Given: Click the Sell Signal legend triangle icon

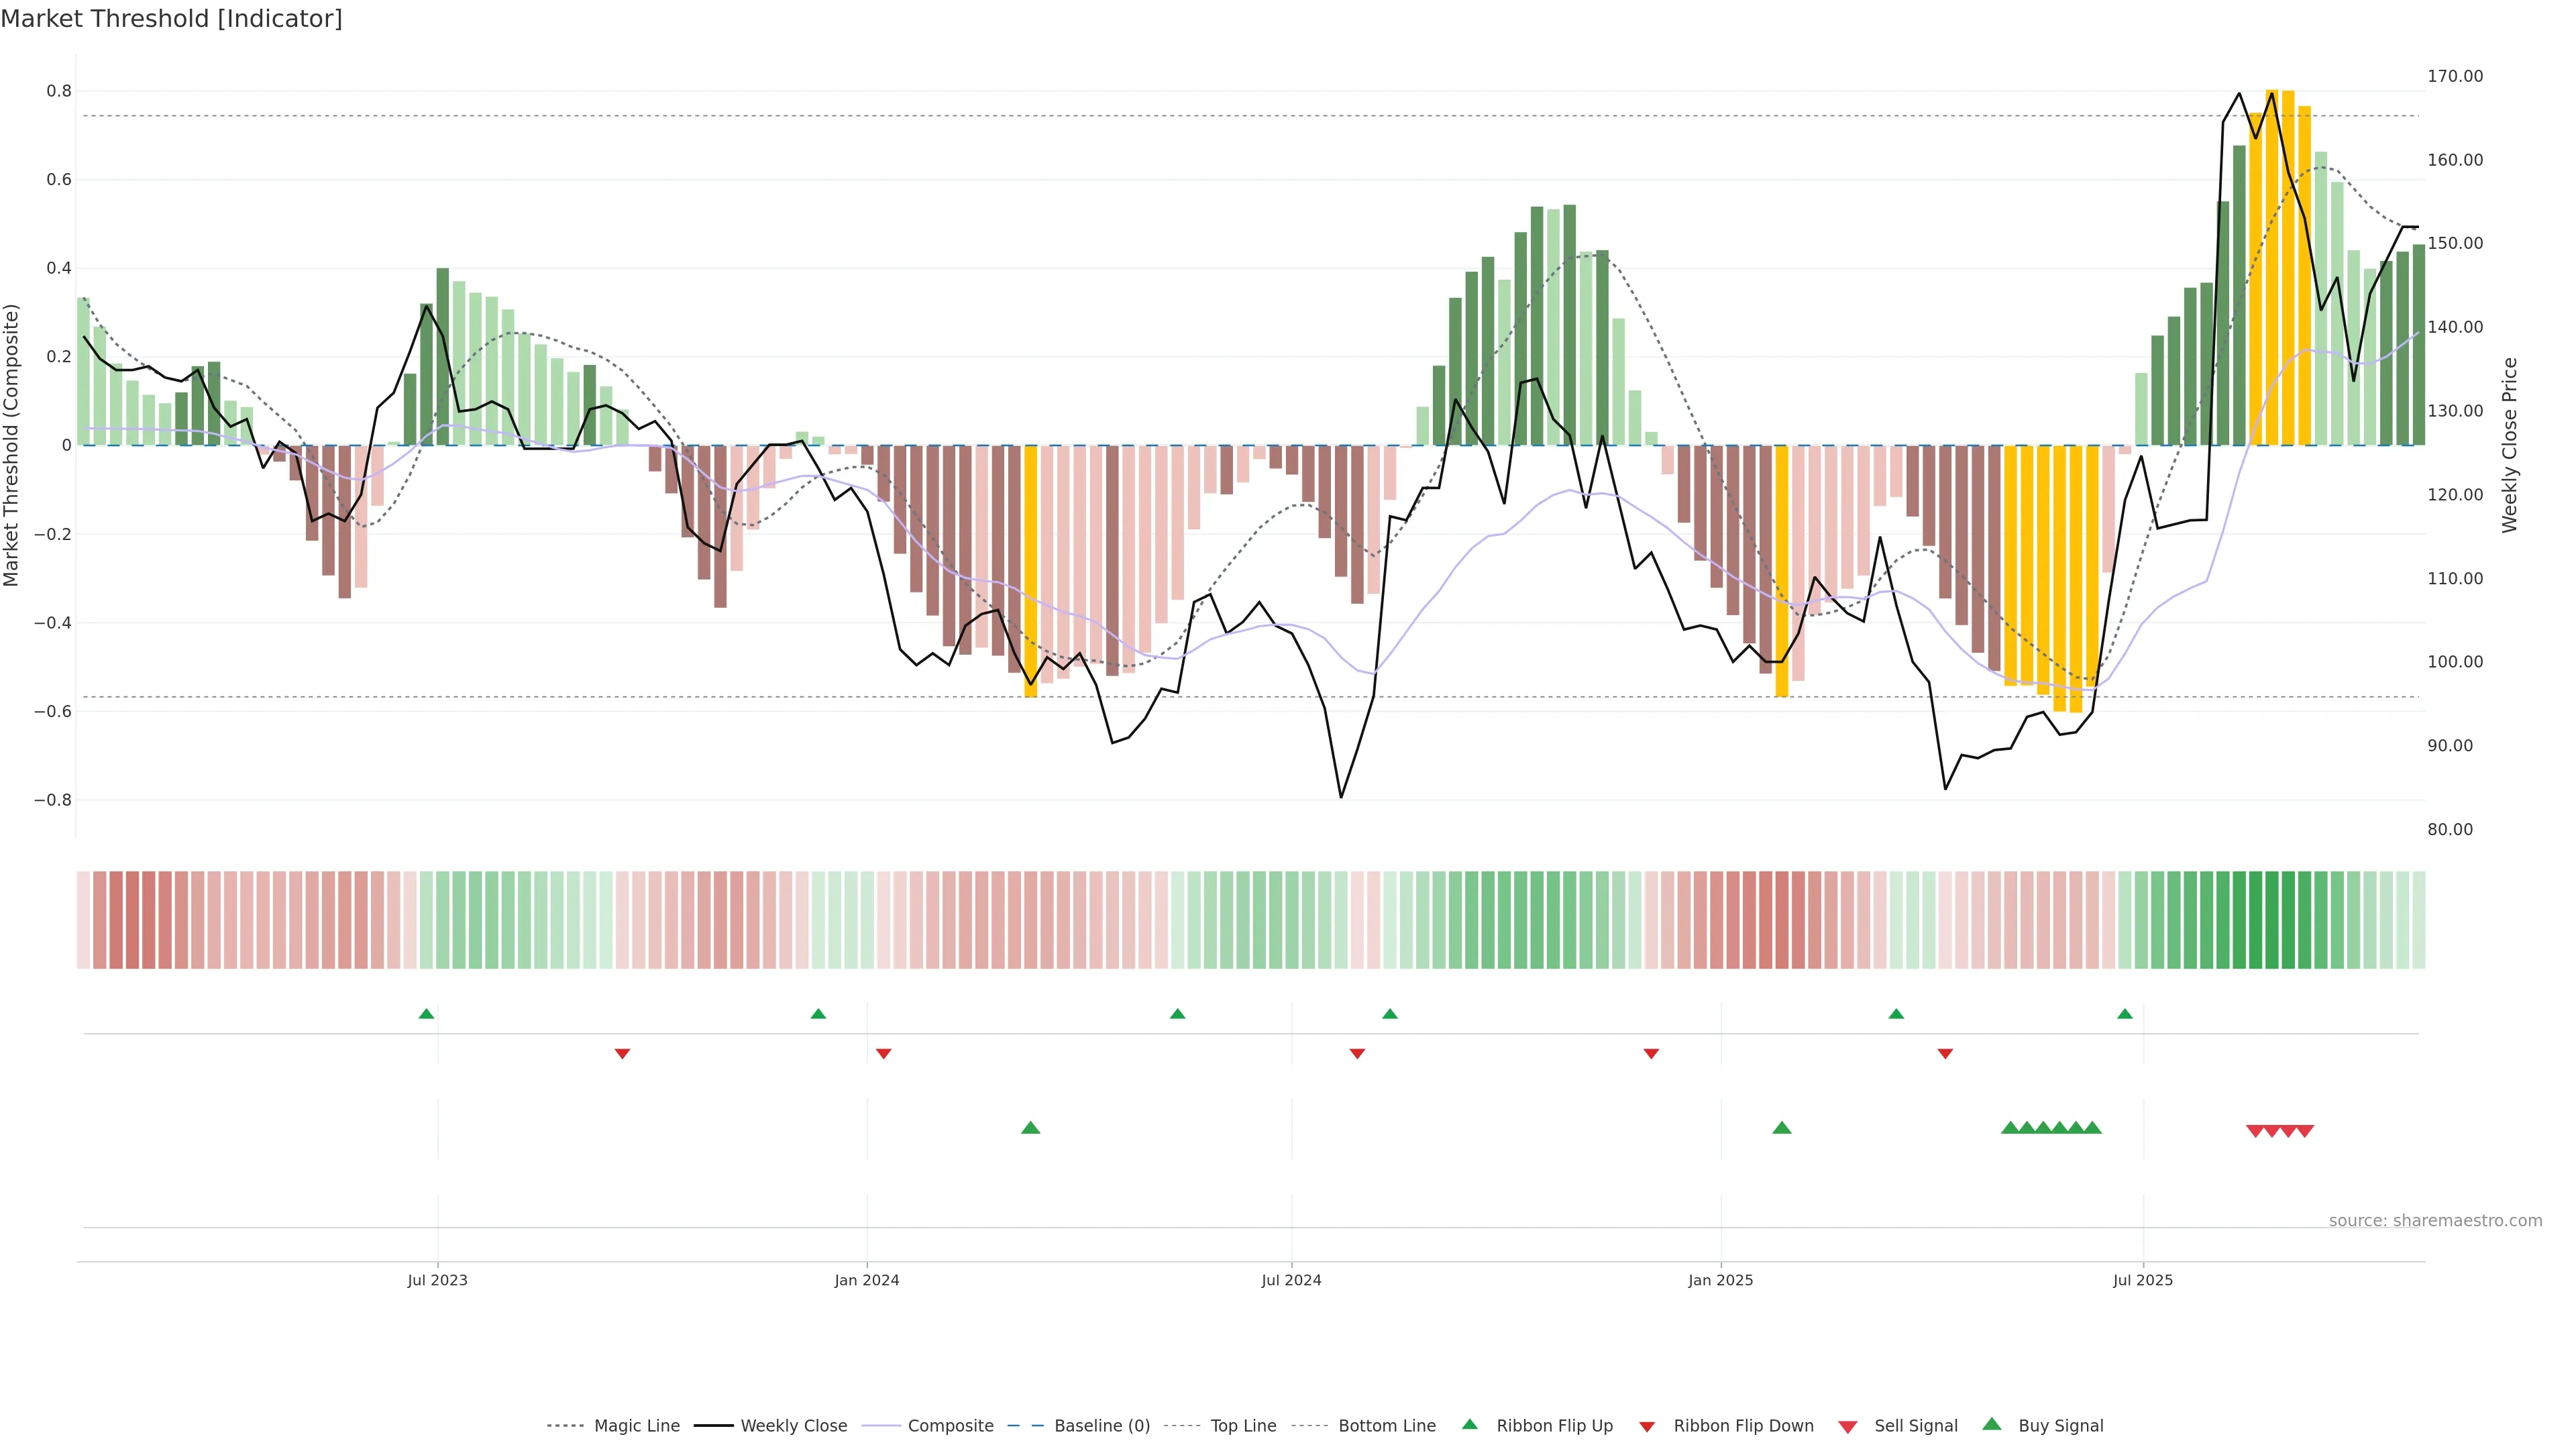Looking at the screenshot, I should [x=1847, y=1426].
